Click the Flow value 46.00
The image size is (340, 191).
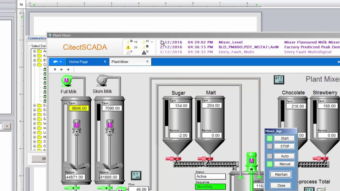[x=139, y=189]
